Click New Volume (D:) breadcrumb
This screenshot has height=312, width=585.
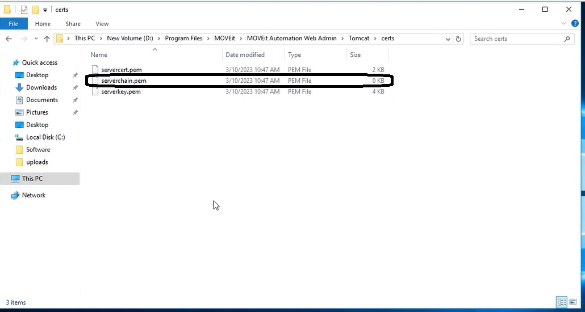[x=130, y=38]
